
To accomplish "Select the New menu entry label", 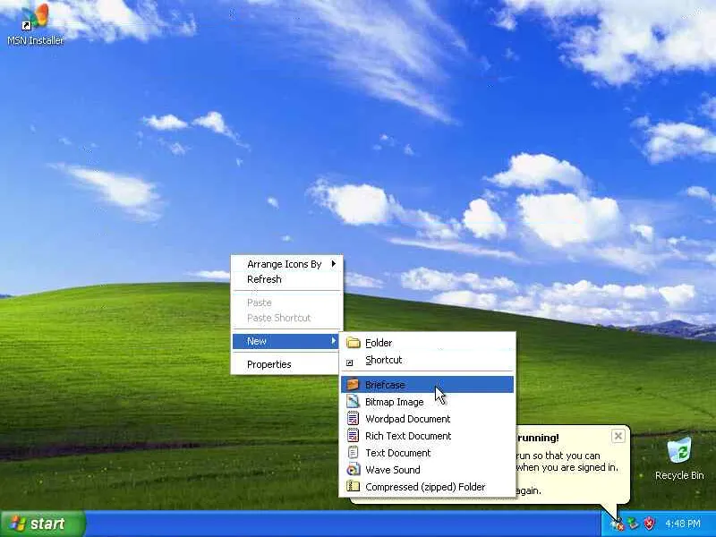I will pos(256,341).
